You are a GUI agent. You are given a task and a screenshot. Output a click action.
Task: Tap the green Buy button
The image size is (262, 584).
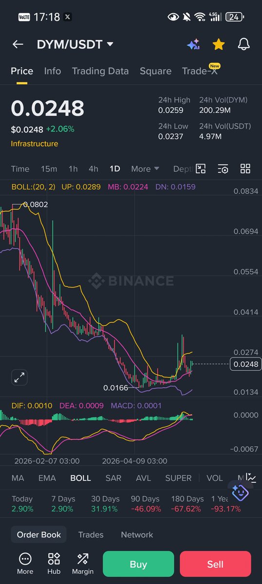(138, 564)
